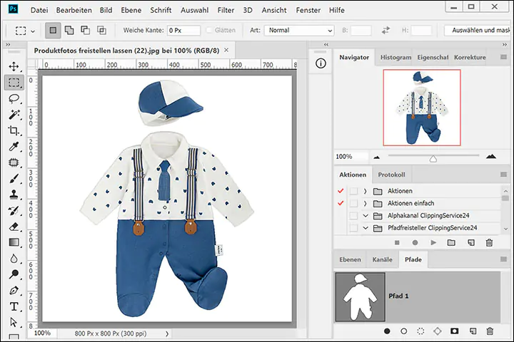Screen dimensions: 514x342
Task: Click the play action button
Action: [x=433, y=243]
